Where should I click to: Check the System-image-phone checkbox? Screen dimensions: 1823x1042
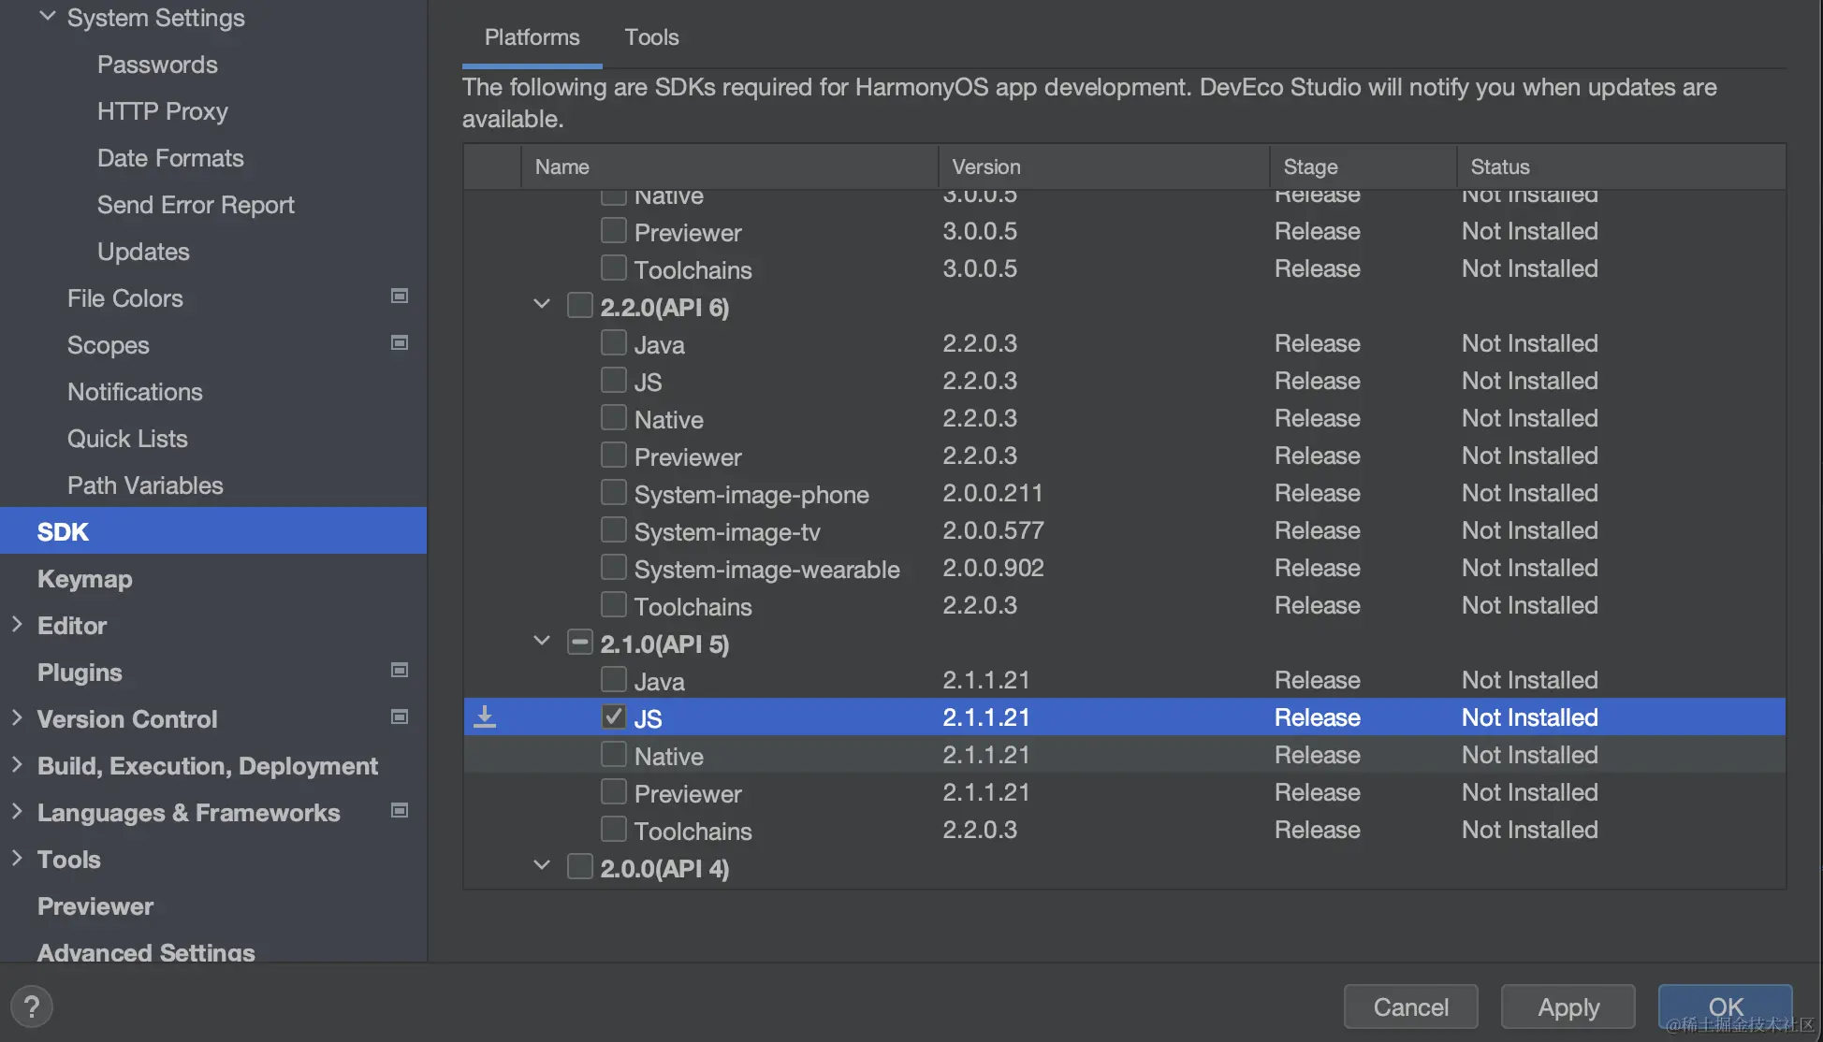614,493
